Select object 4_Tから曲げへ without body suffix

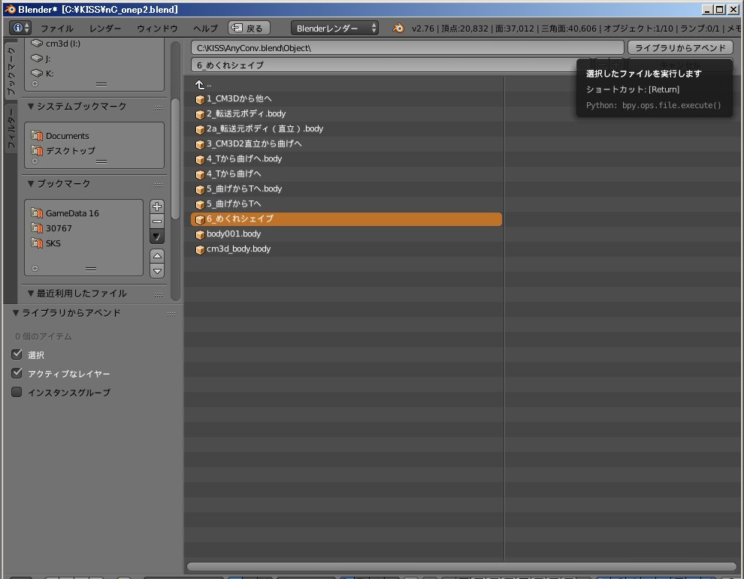[346, 173]
